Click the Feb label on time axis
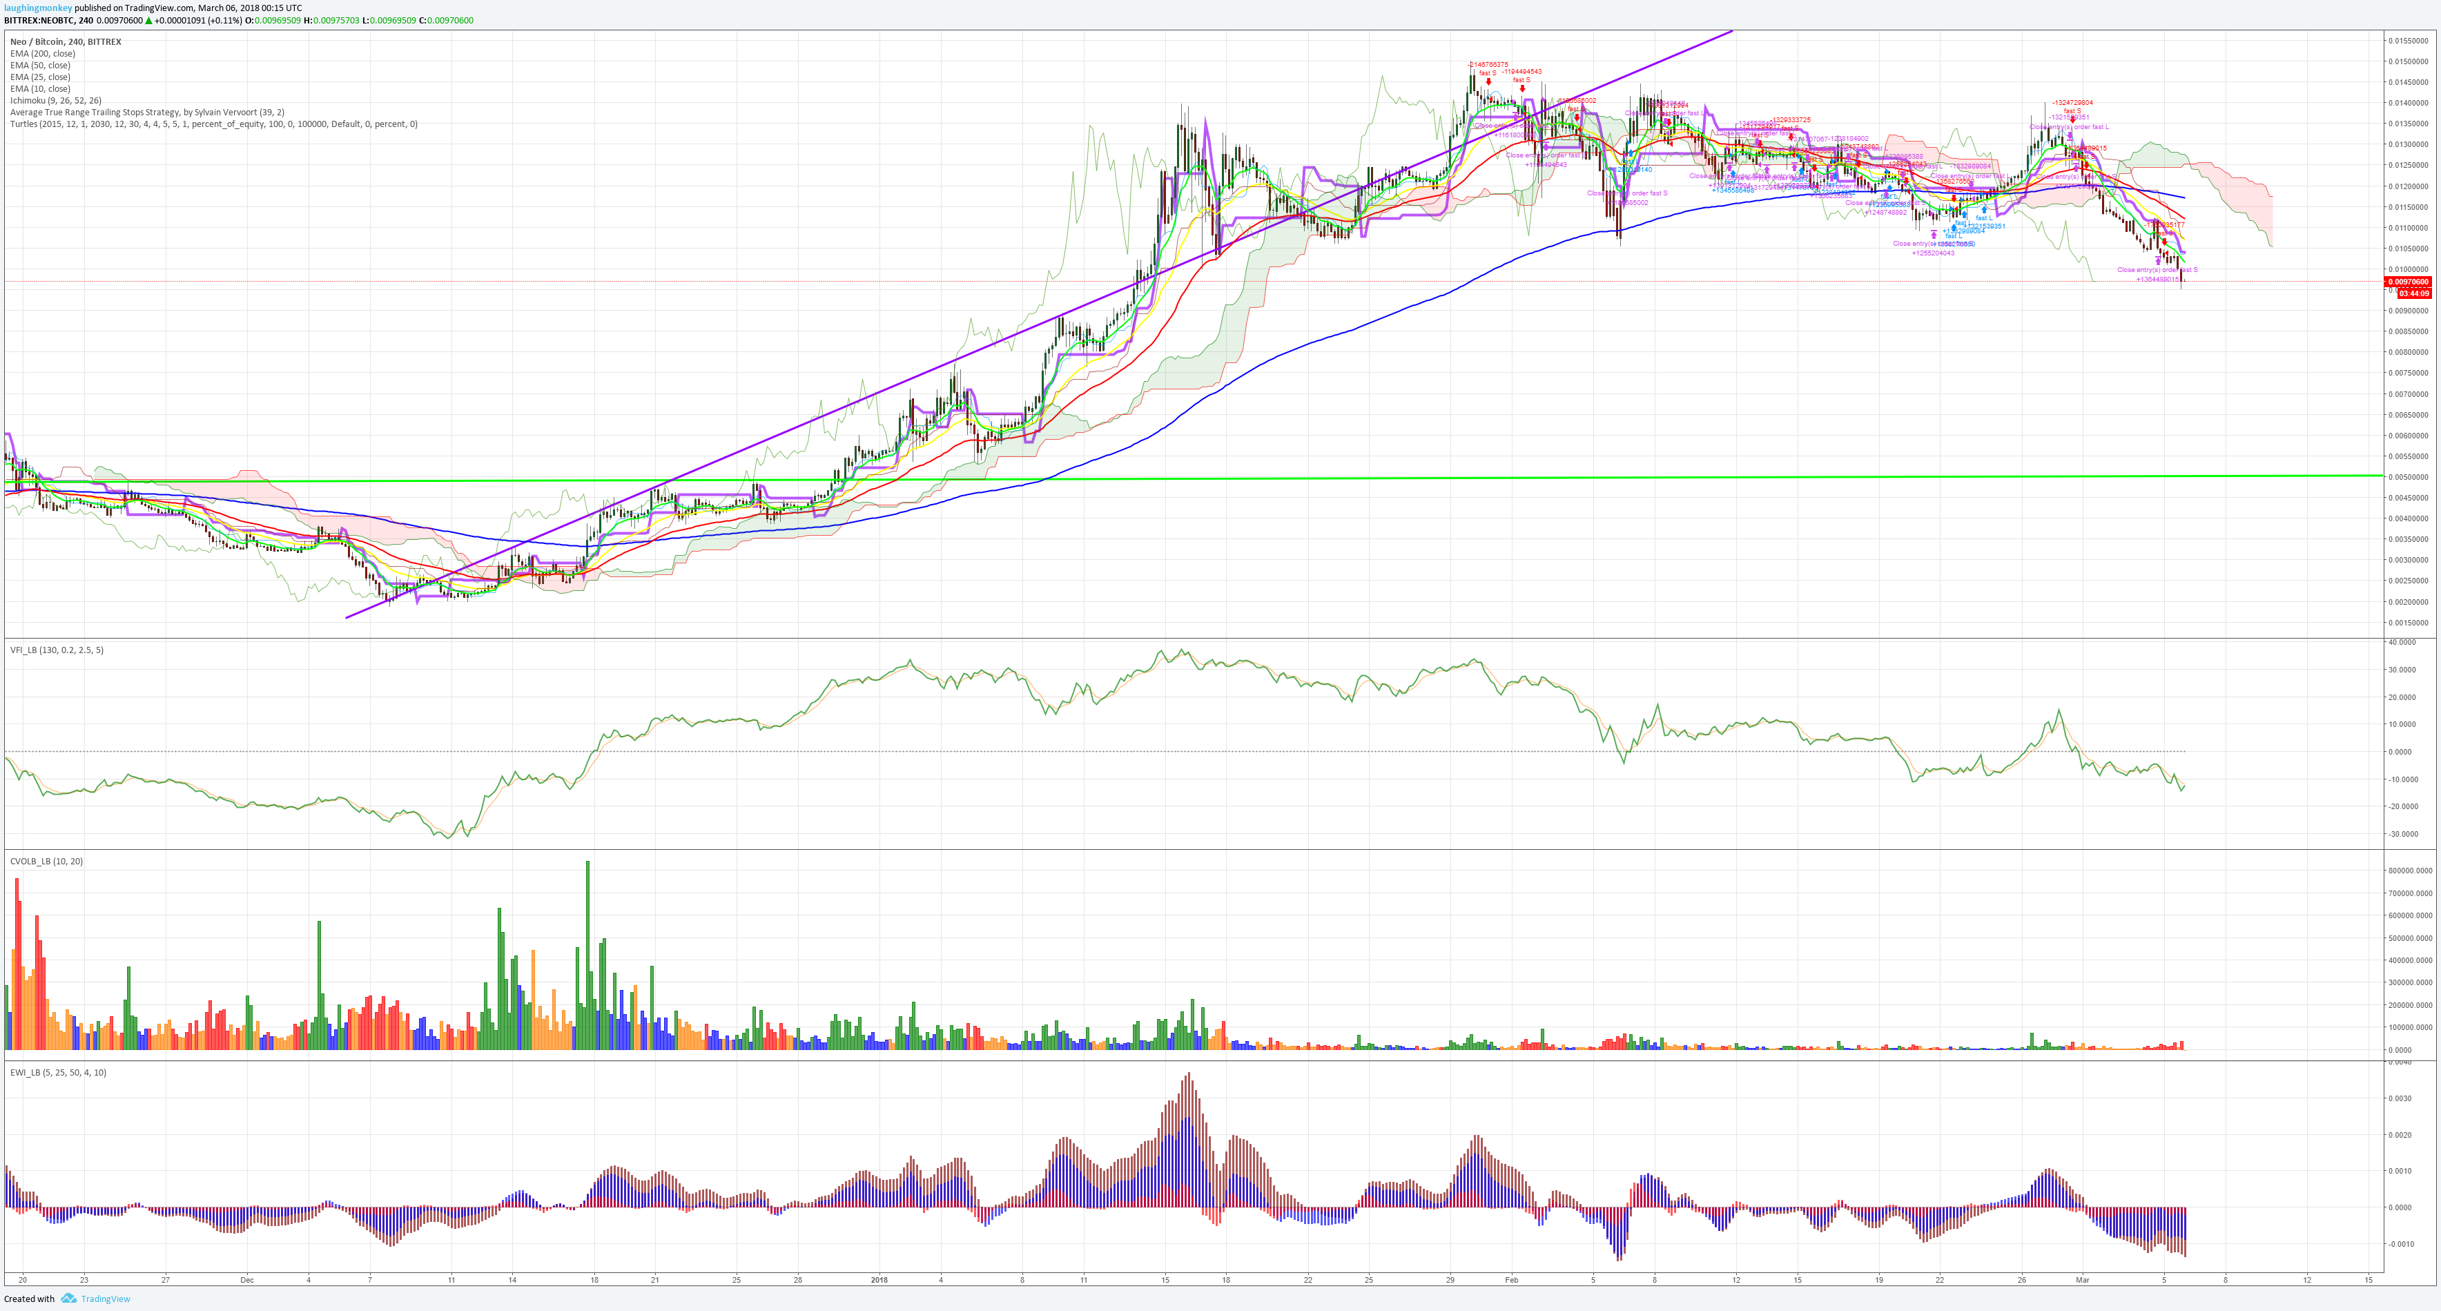The height and width of the screenshot is (1311, 2441). [x=1511, y=1280]
